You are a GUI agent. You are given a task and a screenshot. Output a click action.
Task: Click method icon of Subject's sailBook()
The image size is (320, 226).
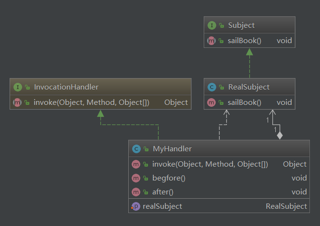(211, 41)
